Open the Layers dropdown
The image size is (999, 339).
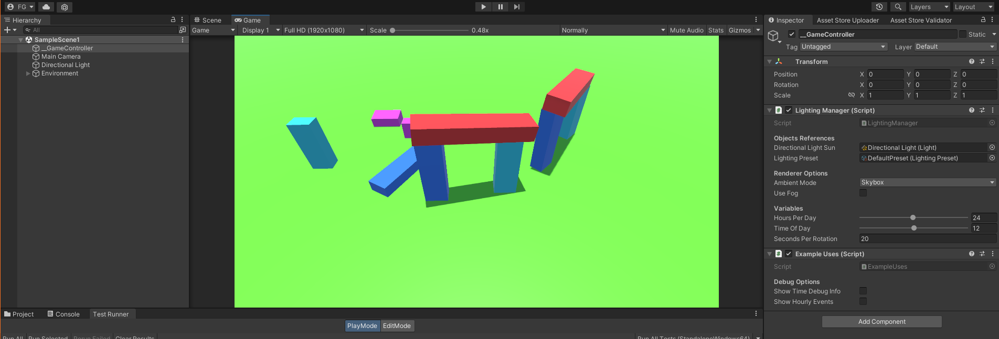point(929,7)
